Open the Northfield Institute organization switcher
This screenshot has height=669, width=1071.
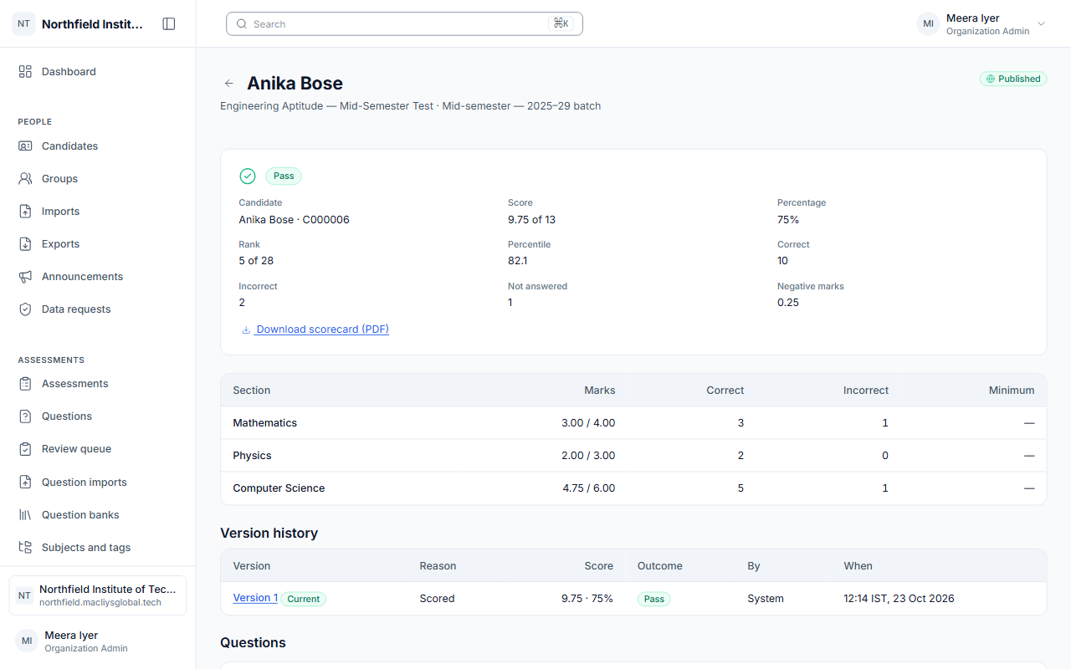(98, 595)
